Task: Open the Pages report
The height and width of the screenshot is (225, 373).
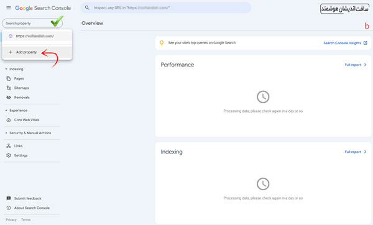Action: [x=19, y=78]
